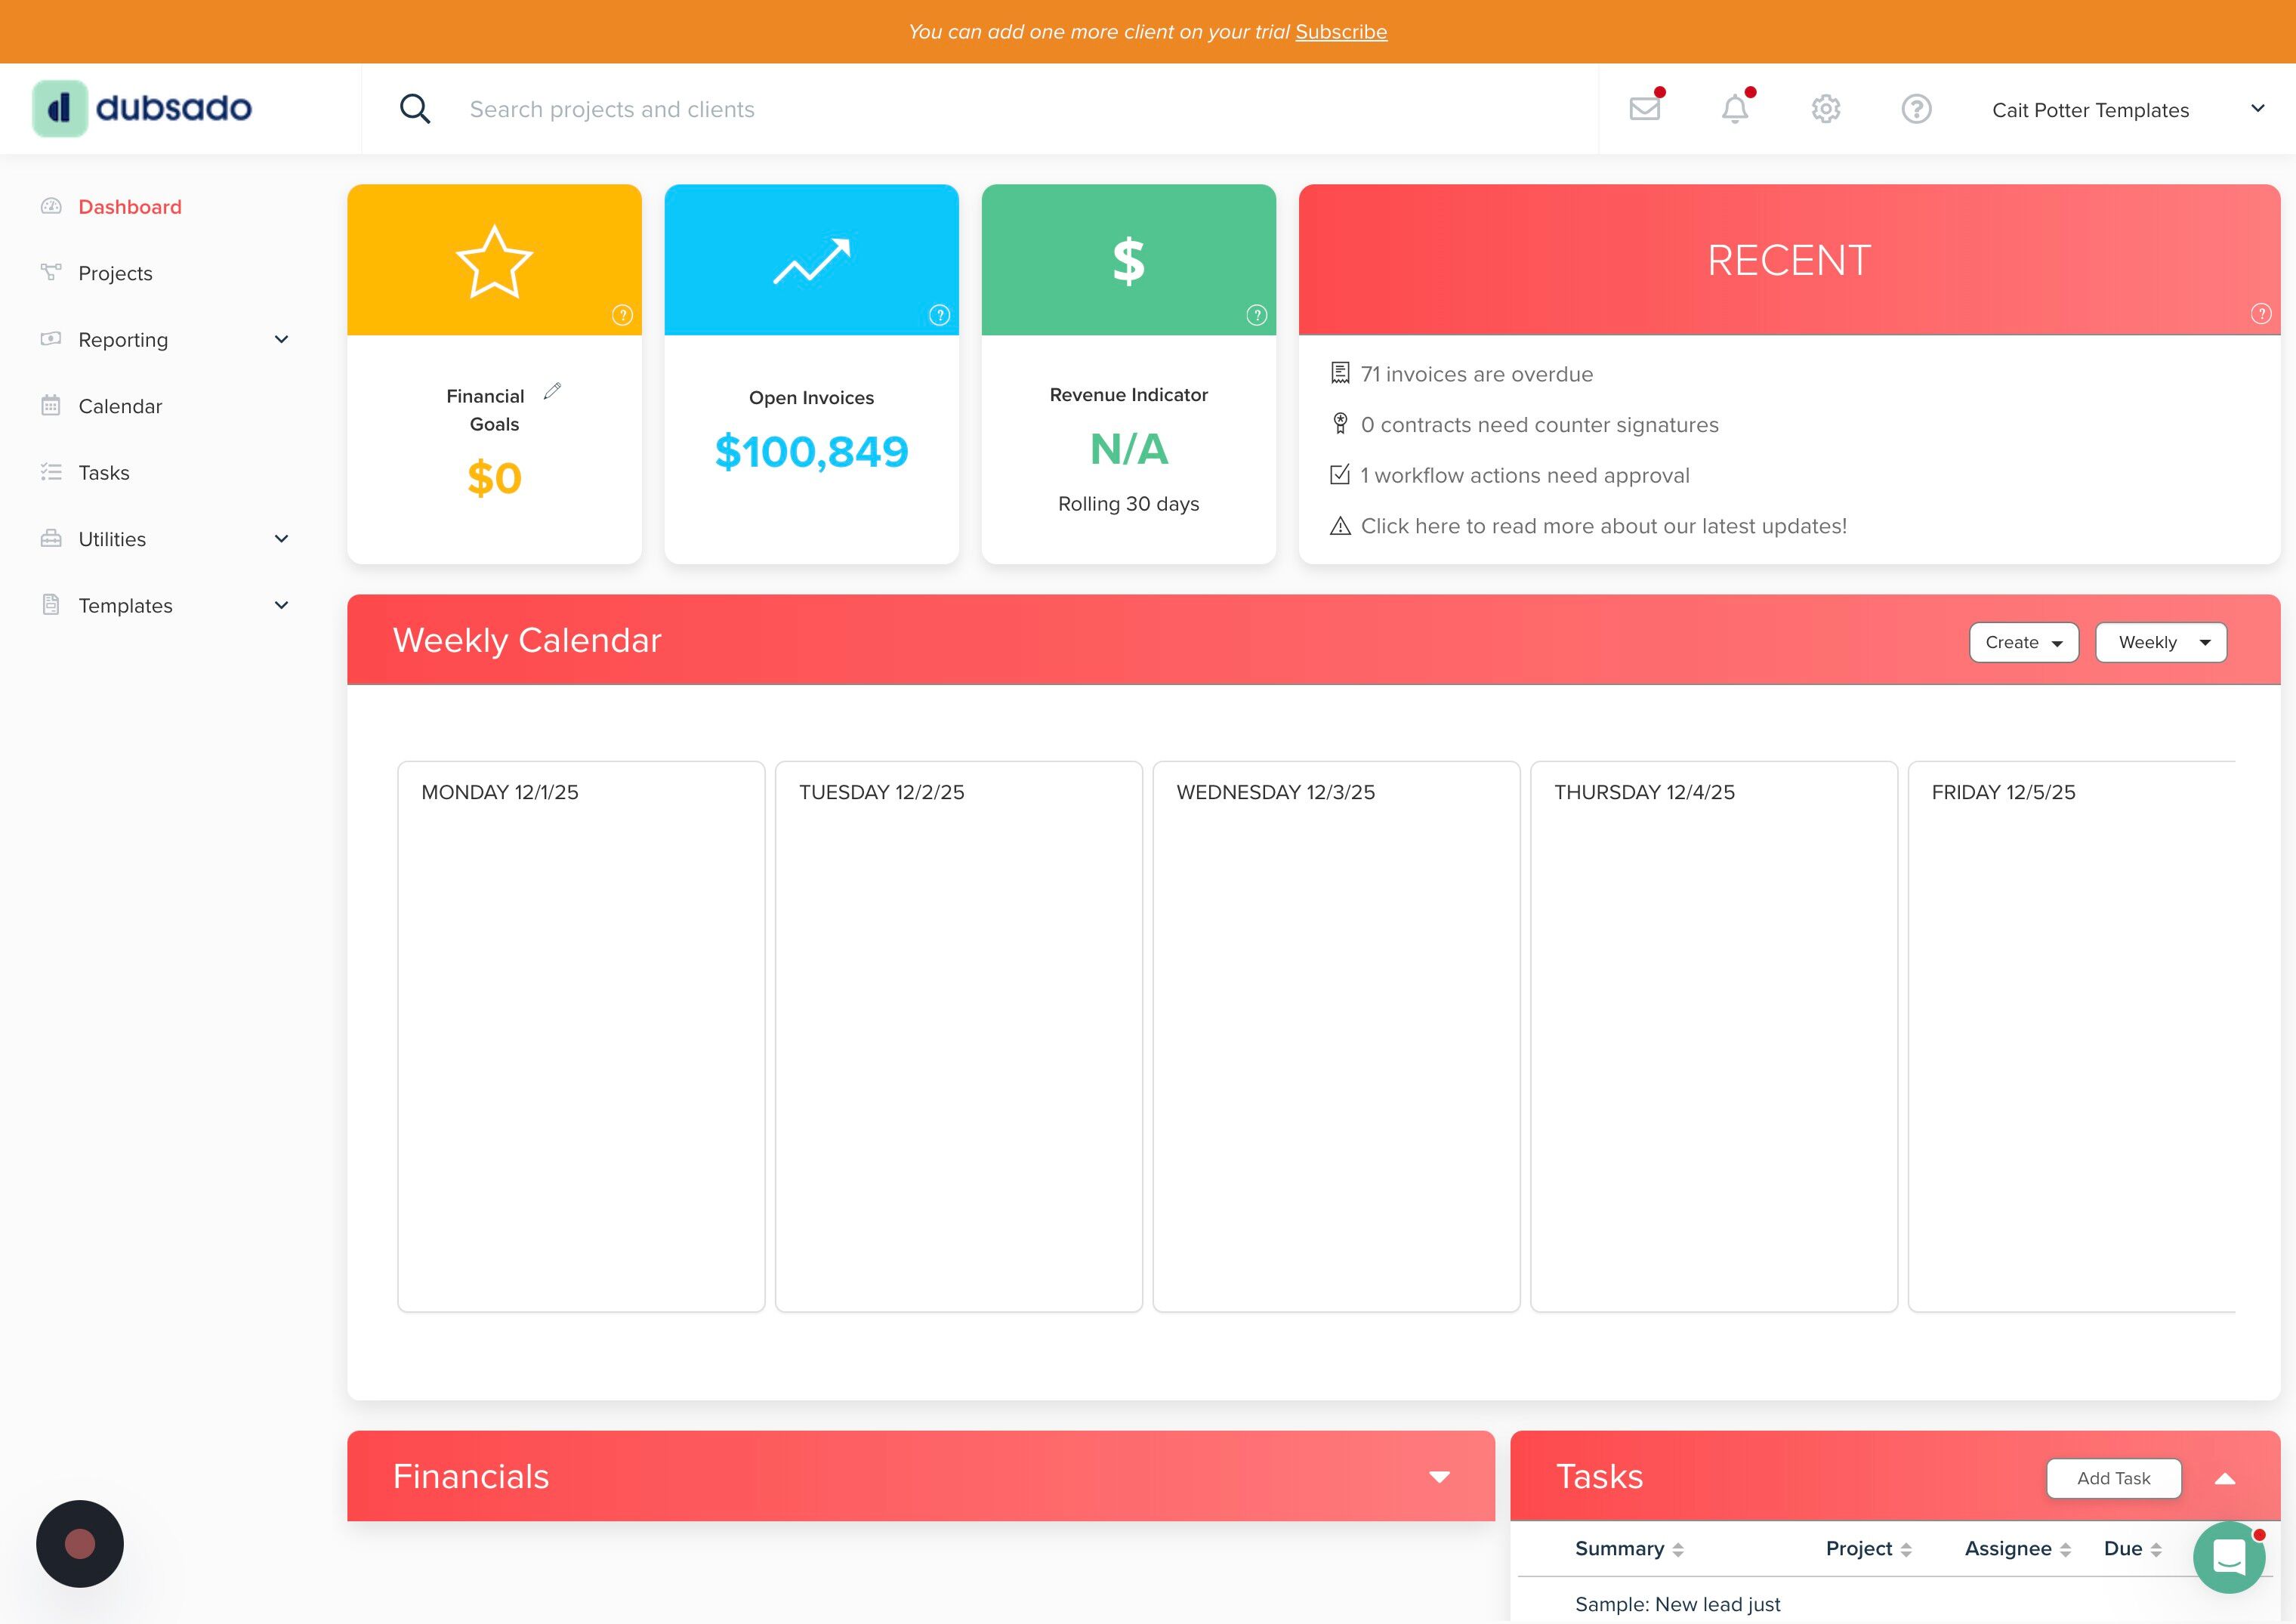Screen dimensions: 2296x1624
Task: Click the Add Task button
Action: 2113,1478
